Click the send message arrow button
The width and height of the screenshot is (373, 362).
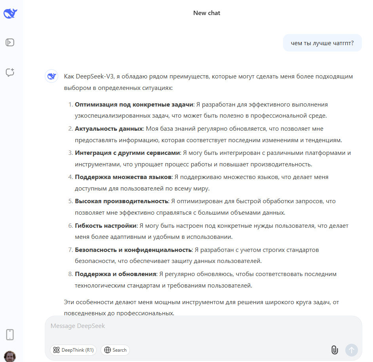[x=351, y=350]
